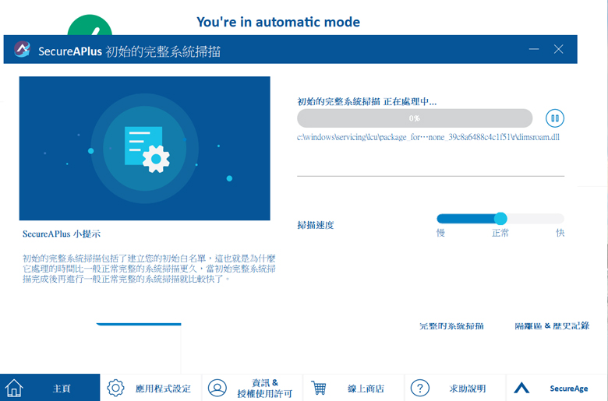
Task: Click the scanned file path dimsroam.dll
Action: (428, 137)
